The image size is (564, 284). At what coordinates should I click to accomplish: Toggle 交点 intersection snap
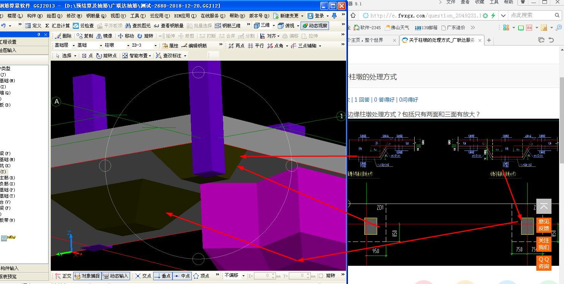click(x=143, y=276)
